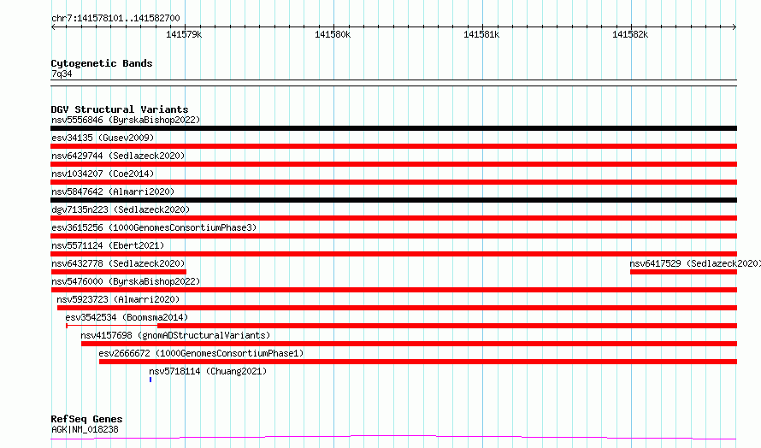The width and height of the screenshot is (761, 448).
Task: Select esv2666672 (1000GenomesConsortiumPhase1) label
Action: click(201, 353)
